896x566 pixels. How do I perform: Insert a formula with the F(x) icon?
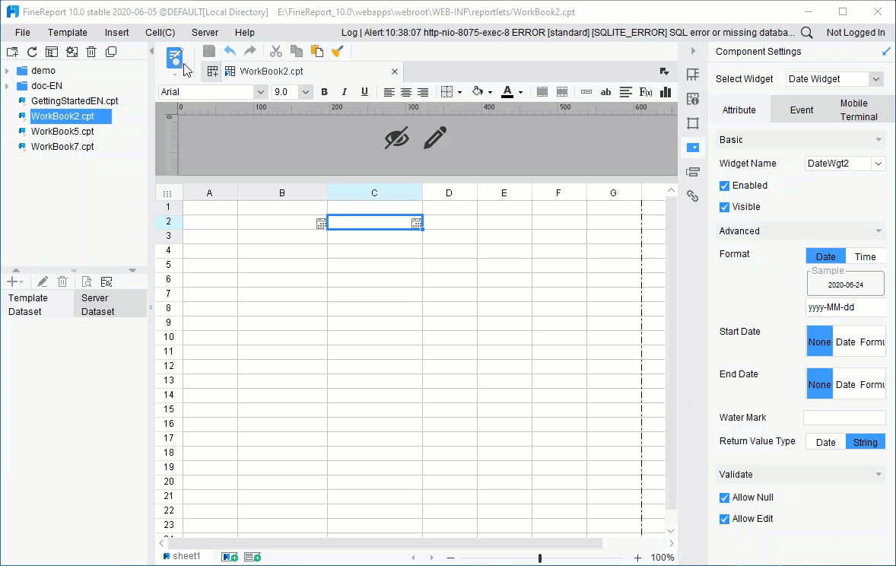tap(646, 92)
